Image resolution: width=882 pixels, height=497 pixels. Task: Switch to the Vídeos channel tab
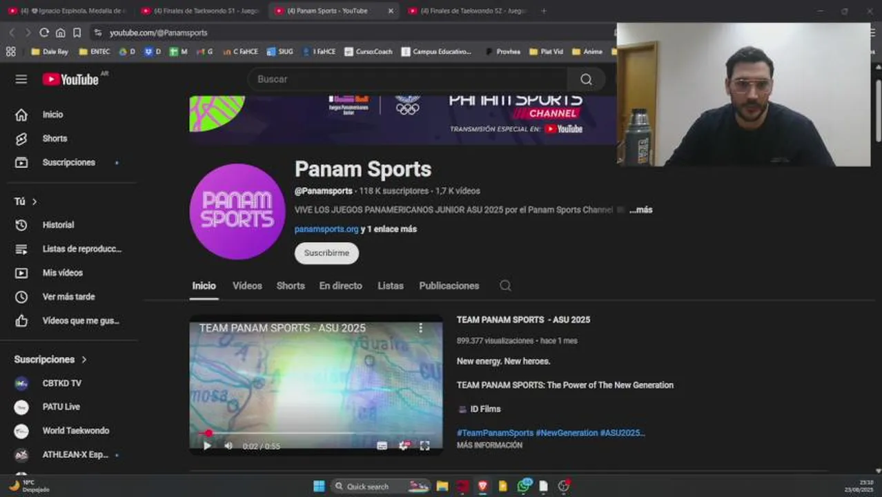247,286
